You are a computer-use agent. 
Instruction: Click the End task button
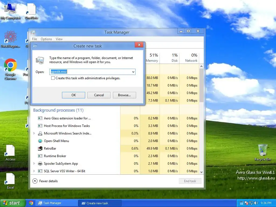coord(190,181)
